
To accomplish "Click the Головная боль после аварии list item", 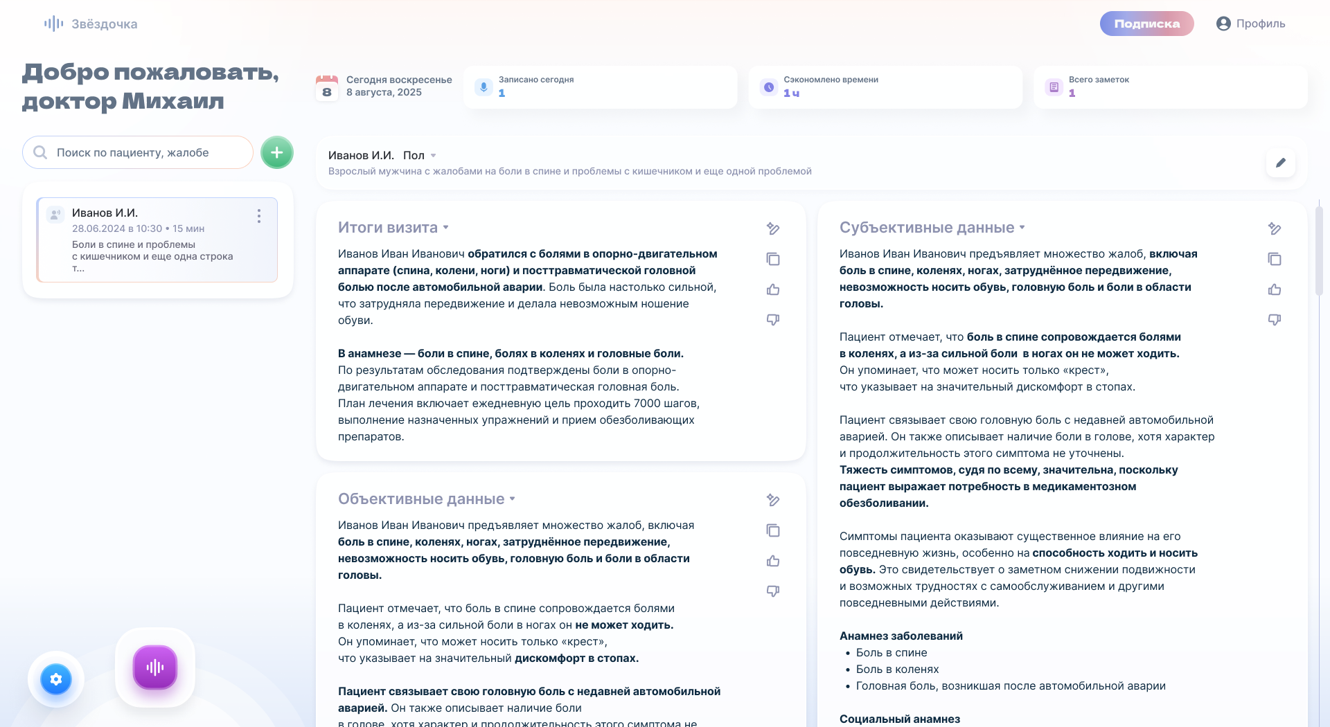I will (1011, 685).
